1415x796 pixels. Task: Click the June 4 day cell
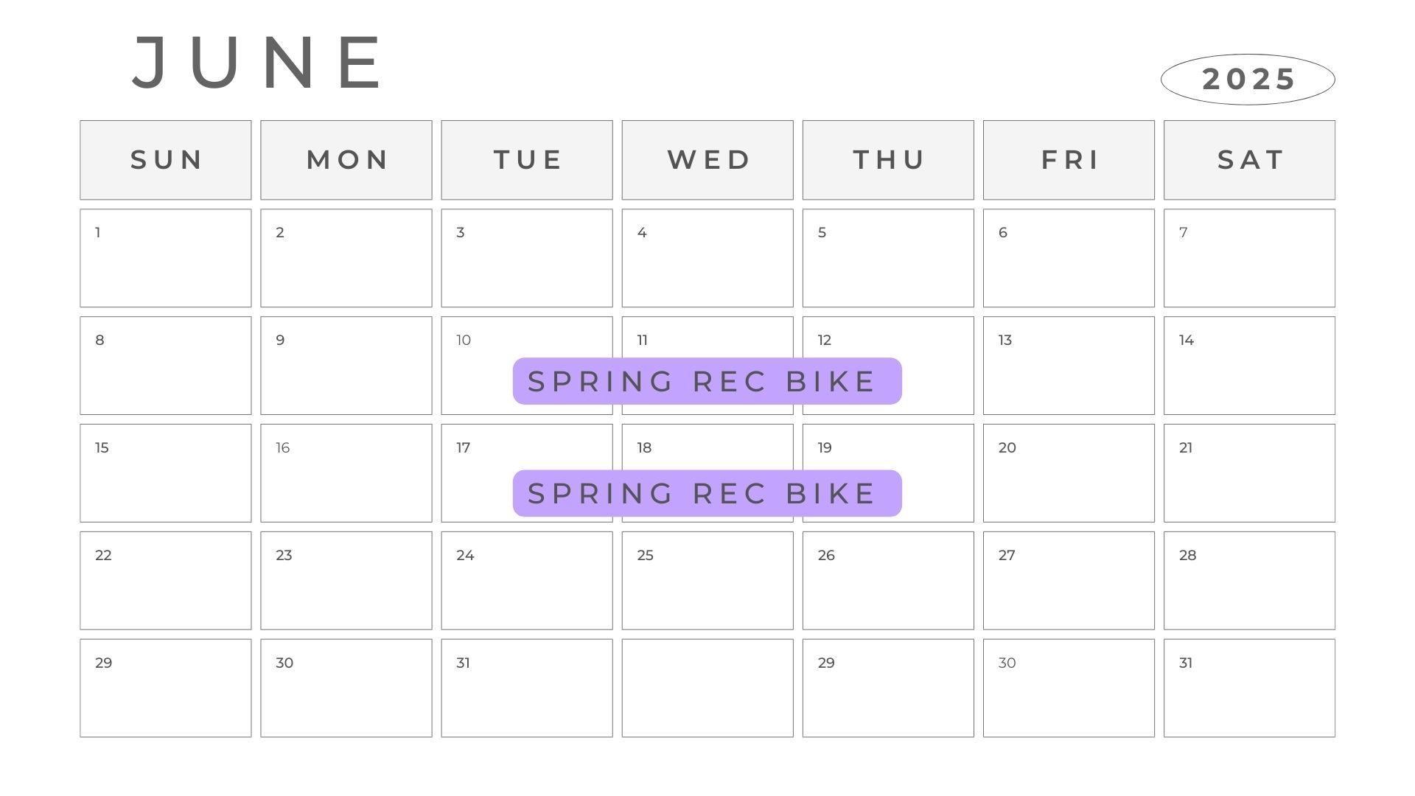(x=707, y=258)
